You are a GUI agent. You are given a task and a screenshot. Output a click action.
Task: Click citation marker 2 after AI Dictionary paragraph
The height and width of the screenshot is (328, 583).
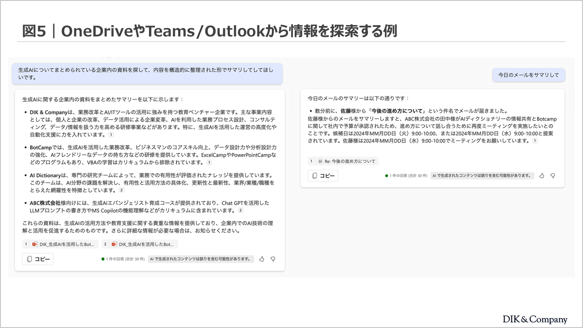[x=122, y=190]
